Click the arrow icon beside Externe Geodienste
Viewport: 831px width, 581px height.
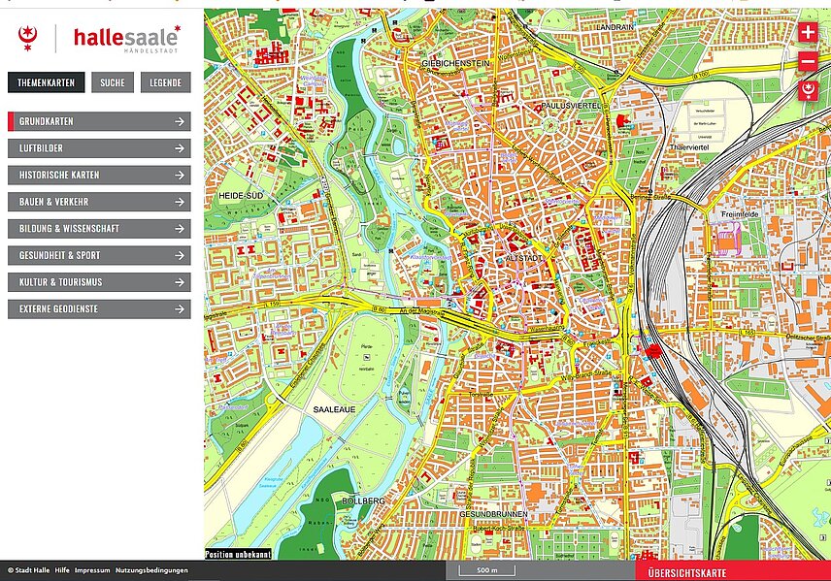tap(180, 309)
